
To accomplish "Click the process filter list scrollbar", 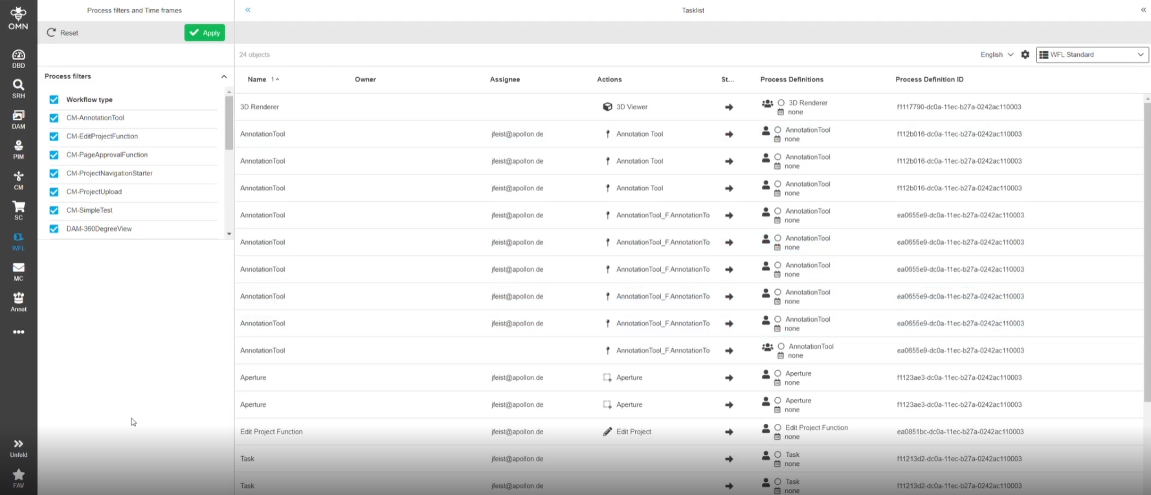I will tap(229, 123).
